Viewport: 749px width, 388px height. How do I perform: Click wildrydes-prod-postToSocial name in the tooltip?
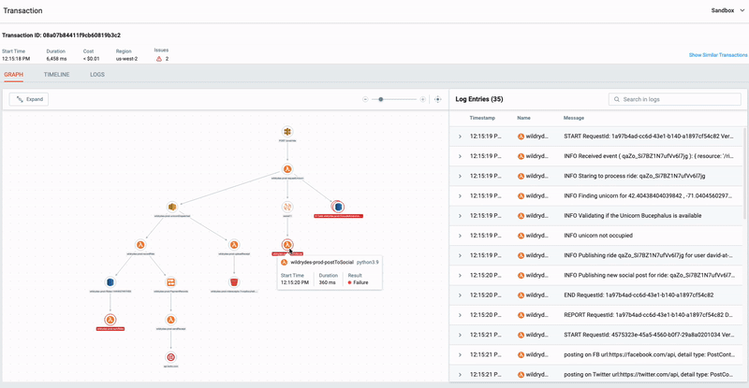(322, 263)
